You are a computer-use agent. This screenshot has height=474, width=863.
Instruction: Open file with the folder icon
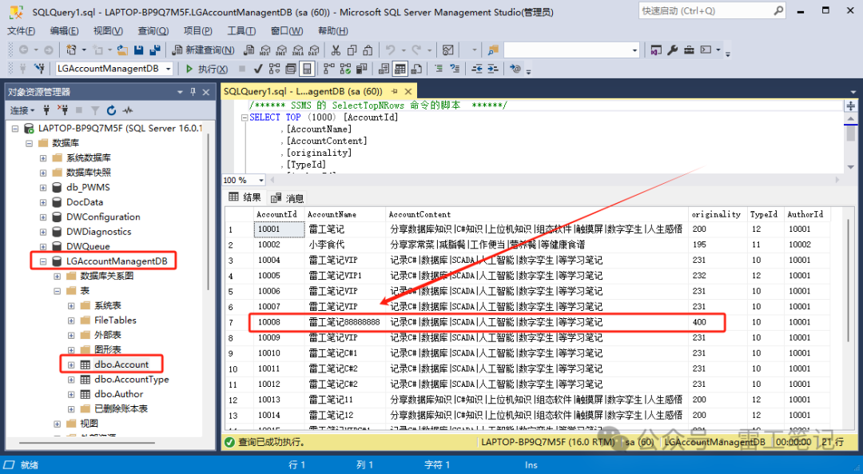point(122,50)
